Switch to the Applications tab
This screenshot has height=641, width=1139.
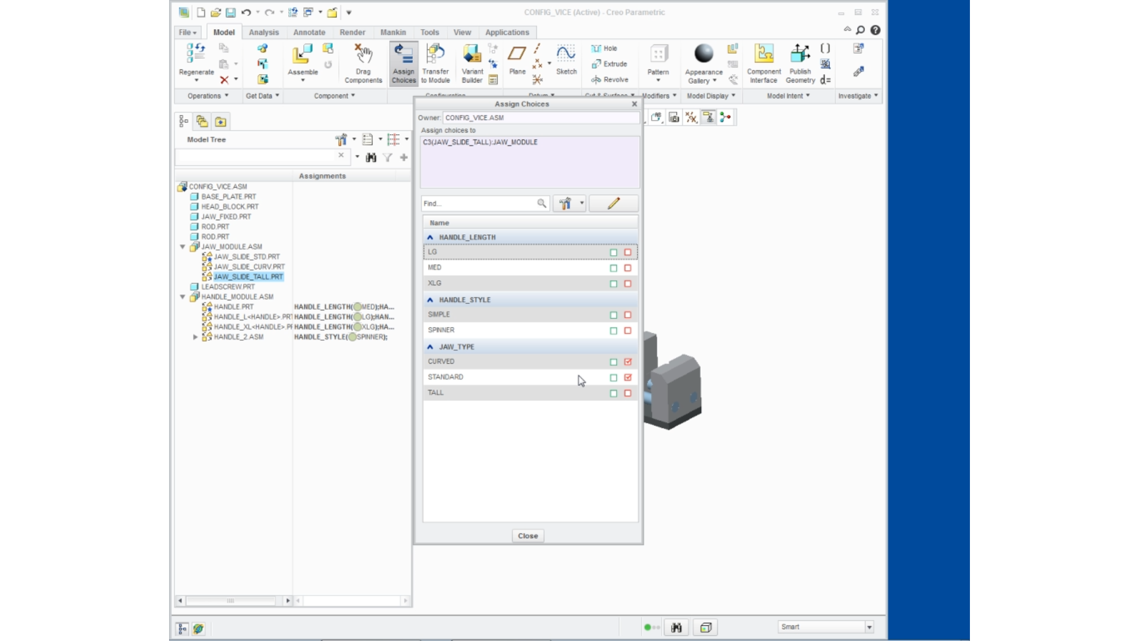(x=507, y=33)
